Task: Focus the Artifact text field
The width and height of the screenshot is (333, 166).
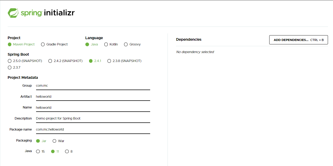Action: pyautogui.click(x=93, y=97)
